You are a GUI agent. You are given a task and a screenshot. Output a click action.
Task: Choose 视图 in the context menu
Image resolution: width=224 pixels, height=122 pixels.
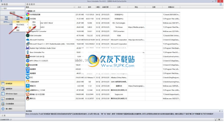[x=20, y=22]
